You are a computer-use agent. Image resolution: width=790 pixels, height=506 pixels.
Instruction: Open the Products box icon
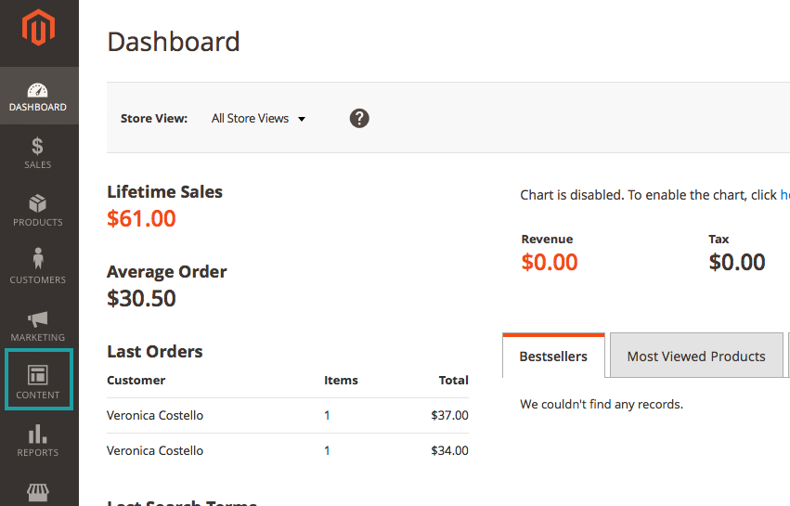38,204
